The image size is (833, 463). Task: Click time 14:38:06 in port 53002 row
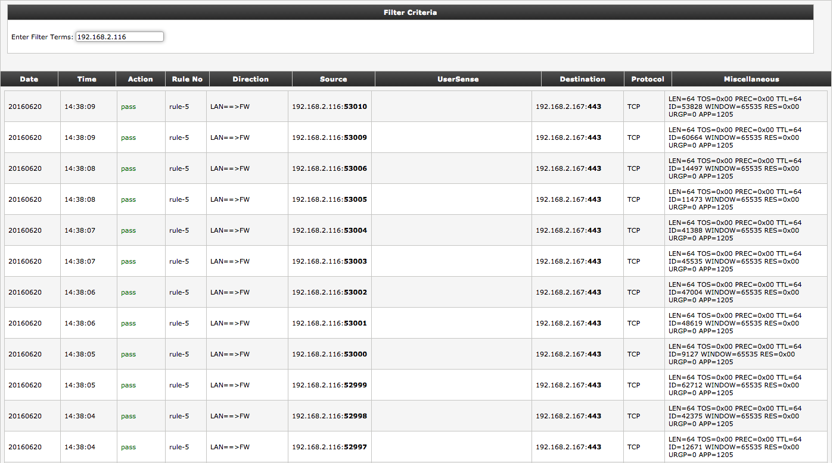click(x=80, y=292)
